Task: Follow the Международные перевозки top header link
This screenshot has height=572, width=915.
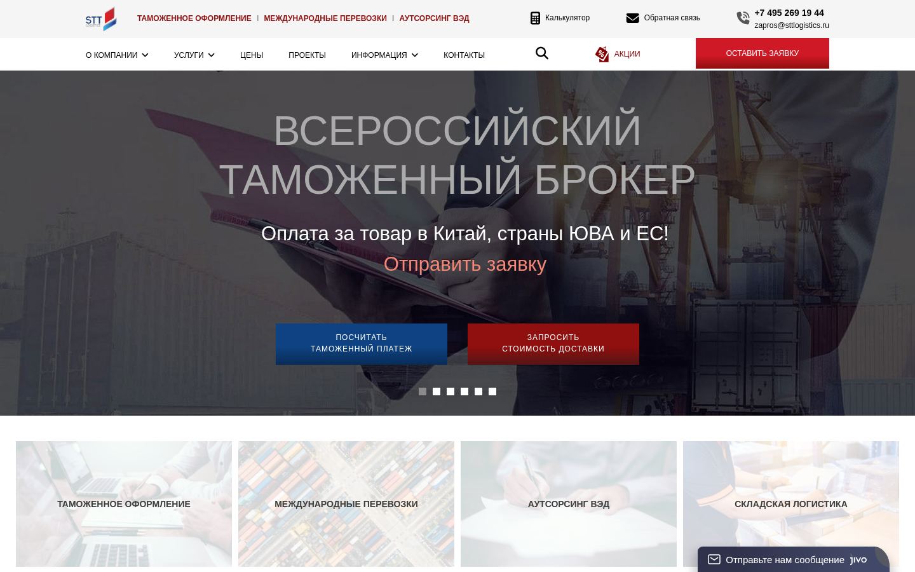Action: point(325,18)
